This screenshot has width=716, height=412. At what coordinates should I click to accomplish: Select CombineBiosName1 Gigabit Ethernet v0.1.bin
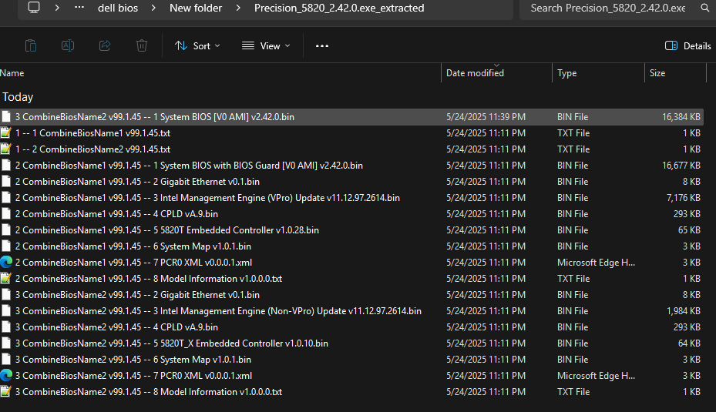351,182
